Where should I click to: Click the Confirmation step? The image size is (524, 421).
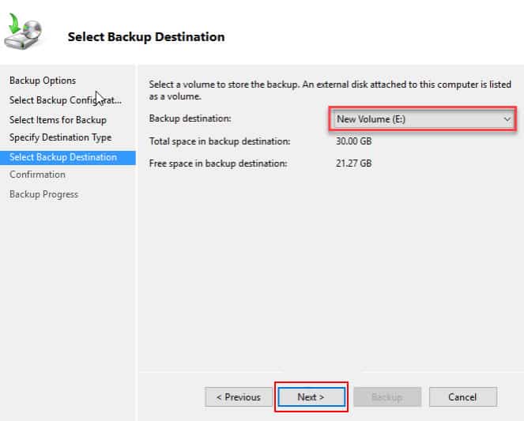pyautogui.click(x=37, y=175)
